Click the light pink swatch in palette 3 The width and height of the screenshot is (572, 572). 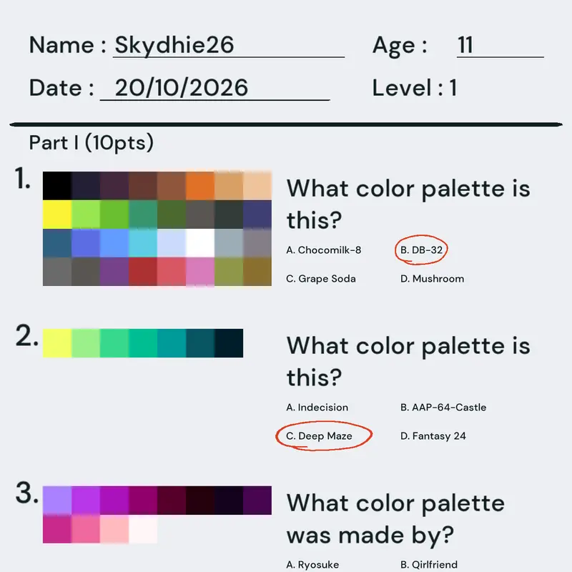[x=114, y=529]
